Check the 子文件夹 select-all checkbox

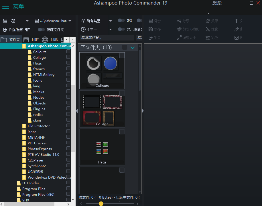coord(125,47)
